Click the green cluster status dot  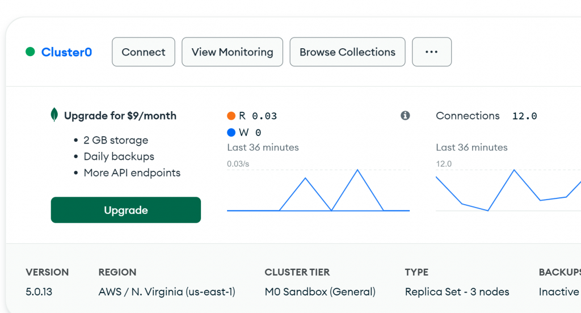[x=30, y=52]
